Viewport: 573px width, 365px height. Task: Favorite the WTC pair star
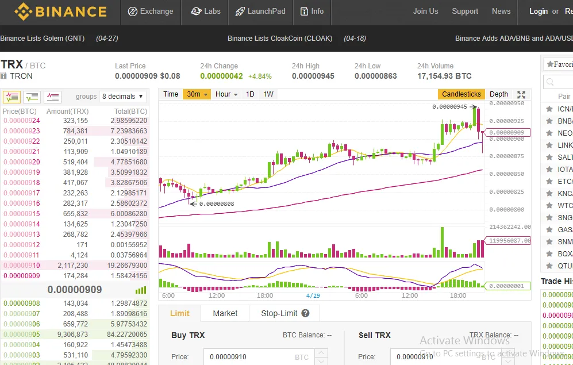click(x=549, y=205)
